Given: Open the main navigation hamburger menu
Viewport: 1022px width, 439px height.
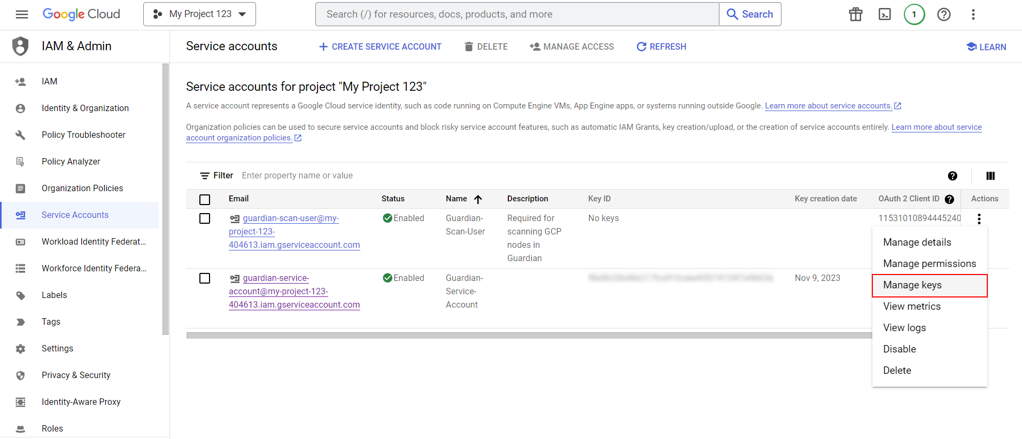Looking at the screenshot, I should [22, 14].
